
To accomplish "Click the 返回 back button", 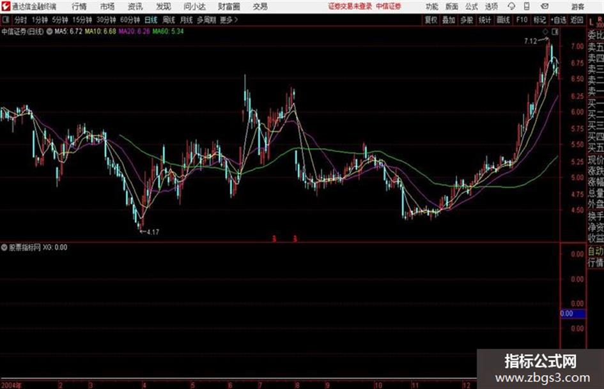I will 577,20.
